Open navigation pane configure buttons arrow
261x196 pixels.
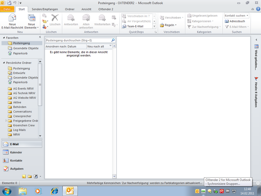click(40, 176)
